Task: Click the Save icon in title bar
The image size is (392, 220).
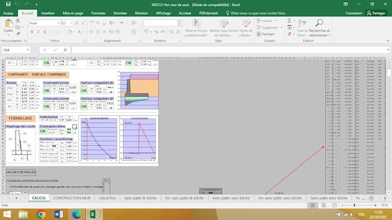Action: coord(8,4)
